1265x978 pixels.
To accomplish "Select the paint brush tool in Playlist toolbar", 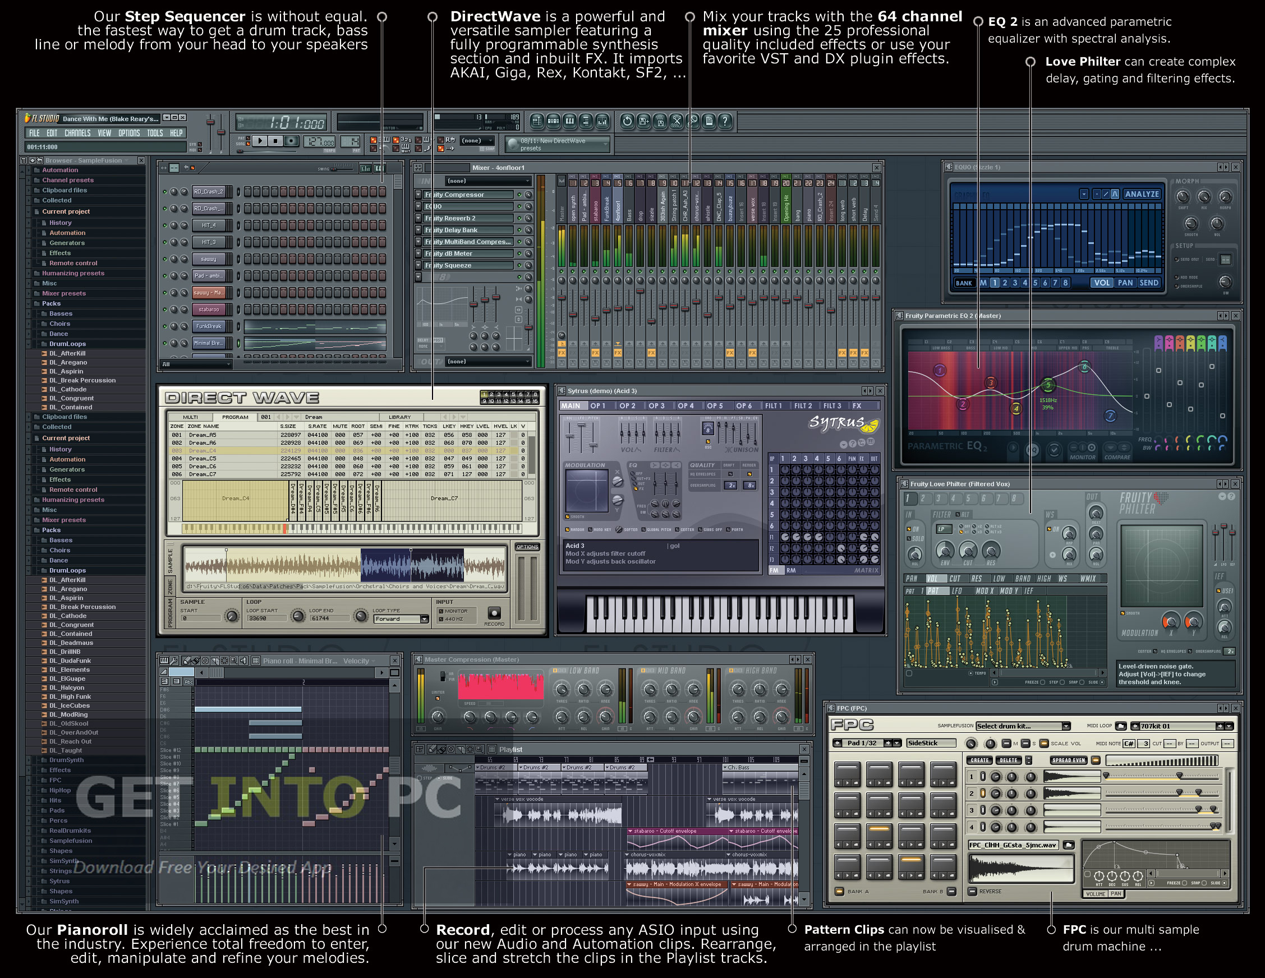I will (441, 749).
